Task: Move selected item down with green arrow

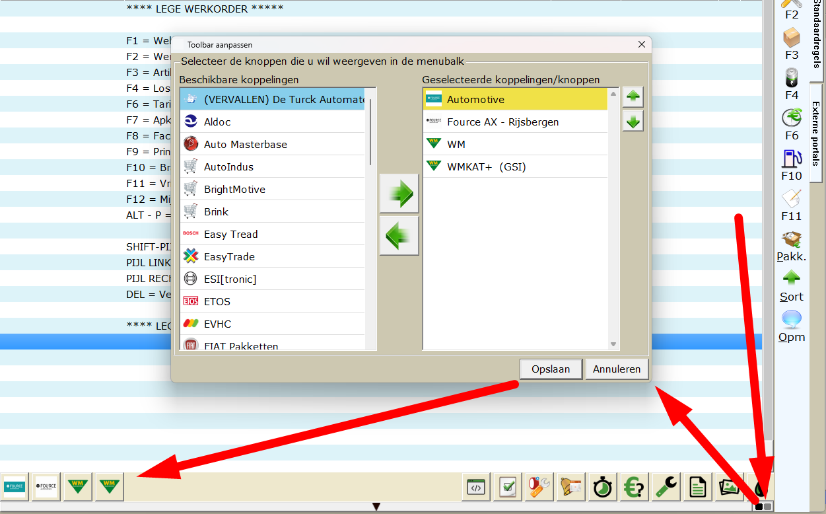Action: 632,122
